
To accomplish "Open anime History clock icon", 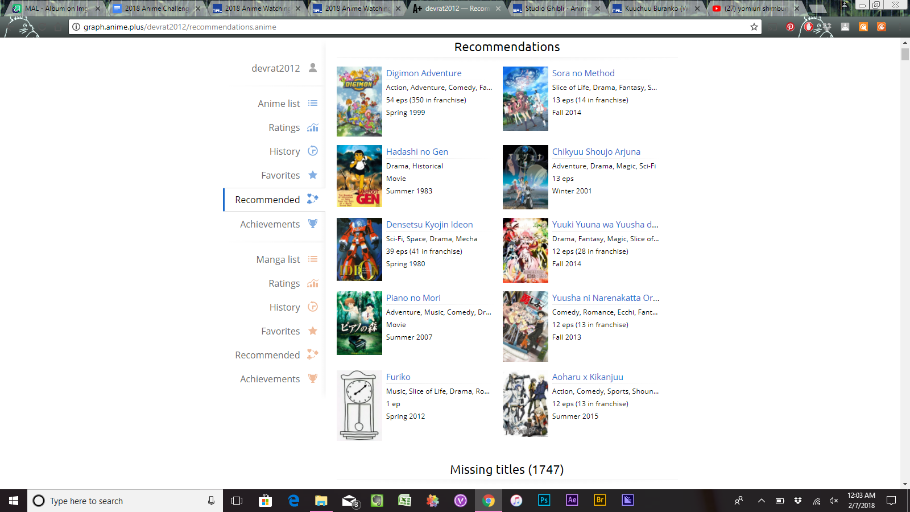I will pyautogui.click(x=312, y=151).
